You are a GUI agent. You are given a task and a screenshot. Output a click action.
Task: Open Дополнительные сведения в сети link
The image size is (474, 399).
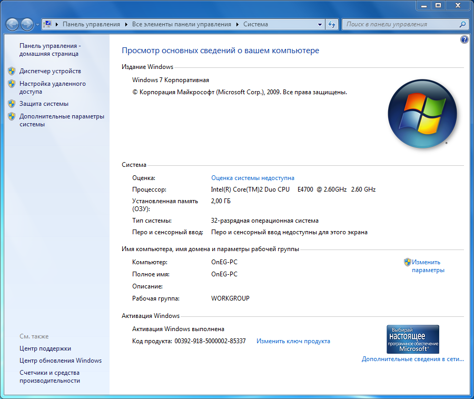[412, 359]
